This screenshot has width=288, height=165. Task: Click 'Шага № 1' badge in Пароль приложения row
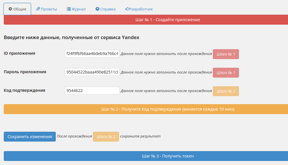tap(226, 73)
